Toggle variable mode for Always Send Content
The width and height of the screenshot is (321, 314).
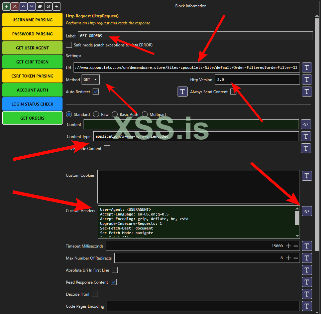(307, 92)
